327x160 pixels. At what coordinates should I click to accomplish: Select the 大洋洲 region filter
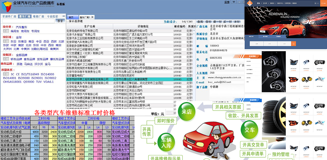[x=7, y=49]
